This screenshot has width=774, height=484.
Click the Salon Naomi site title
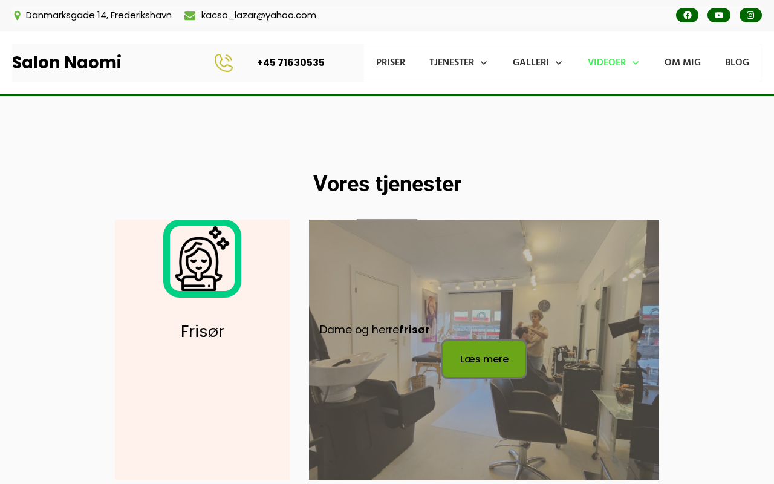click(67, 62)
